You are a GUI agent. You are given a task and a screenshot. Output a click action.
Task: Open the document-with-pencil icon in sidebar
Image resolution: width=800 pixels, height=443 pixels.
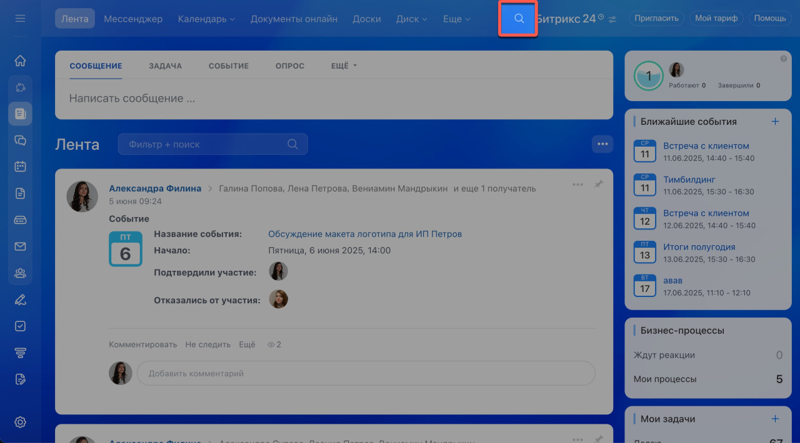click(x=20, y=379)
